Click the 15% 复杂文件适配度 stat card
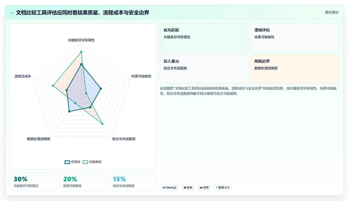Screen dimensions: 349x201 [x=133, y=182]
